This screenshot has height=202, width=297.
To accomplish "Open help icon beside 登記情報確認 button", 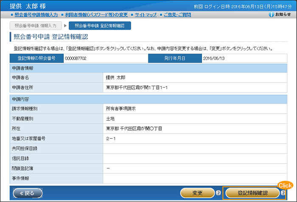I will click(x=283, y=193).
